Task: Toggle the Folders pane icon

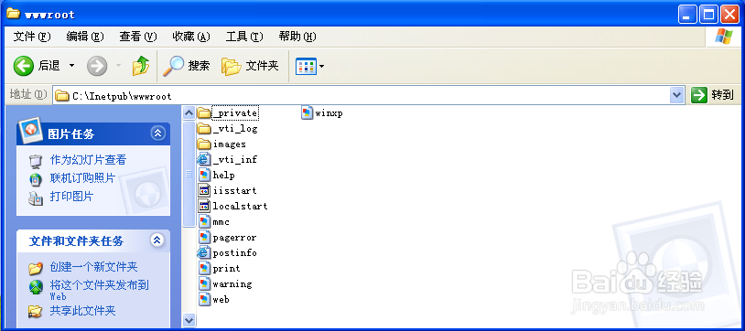Action: click(x=232, y=66)
